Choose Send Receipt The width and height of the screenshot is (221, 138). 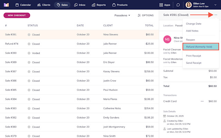click(194, 63)
